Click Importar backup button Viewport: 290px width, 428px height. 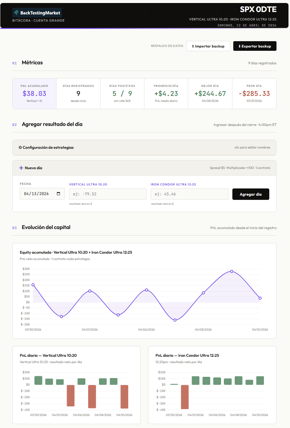click(x=208, y=46)
